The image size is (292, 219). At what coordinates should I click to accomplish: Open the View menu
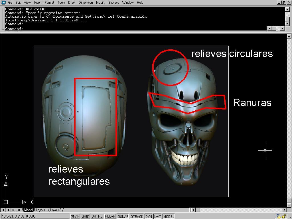tap(27, 2)
